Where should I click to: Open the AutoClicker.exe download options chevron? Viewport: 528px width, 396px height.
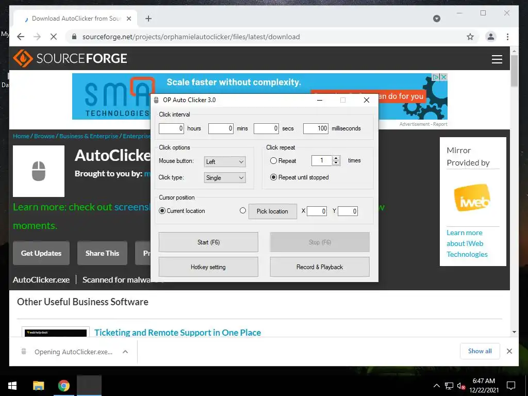125,352
